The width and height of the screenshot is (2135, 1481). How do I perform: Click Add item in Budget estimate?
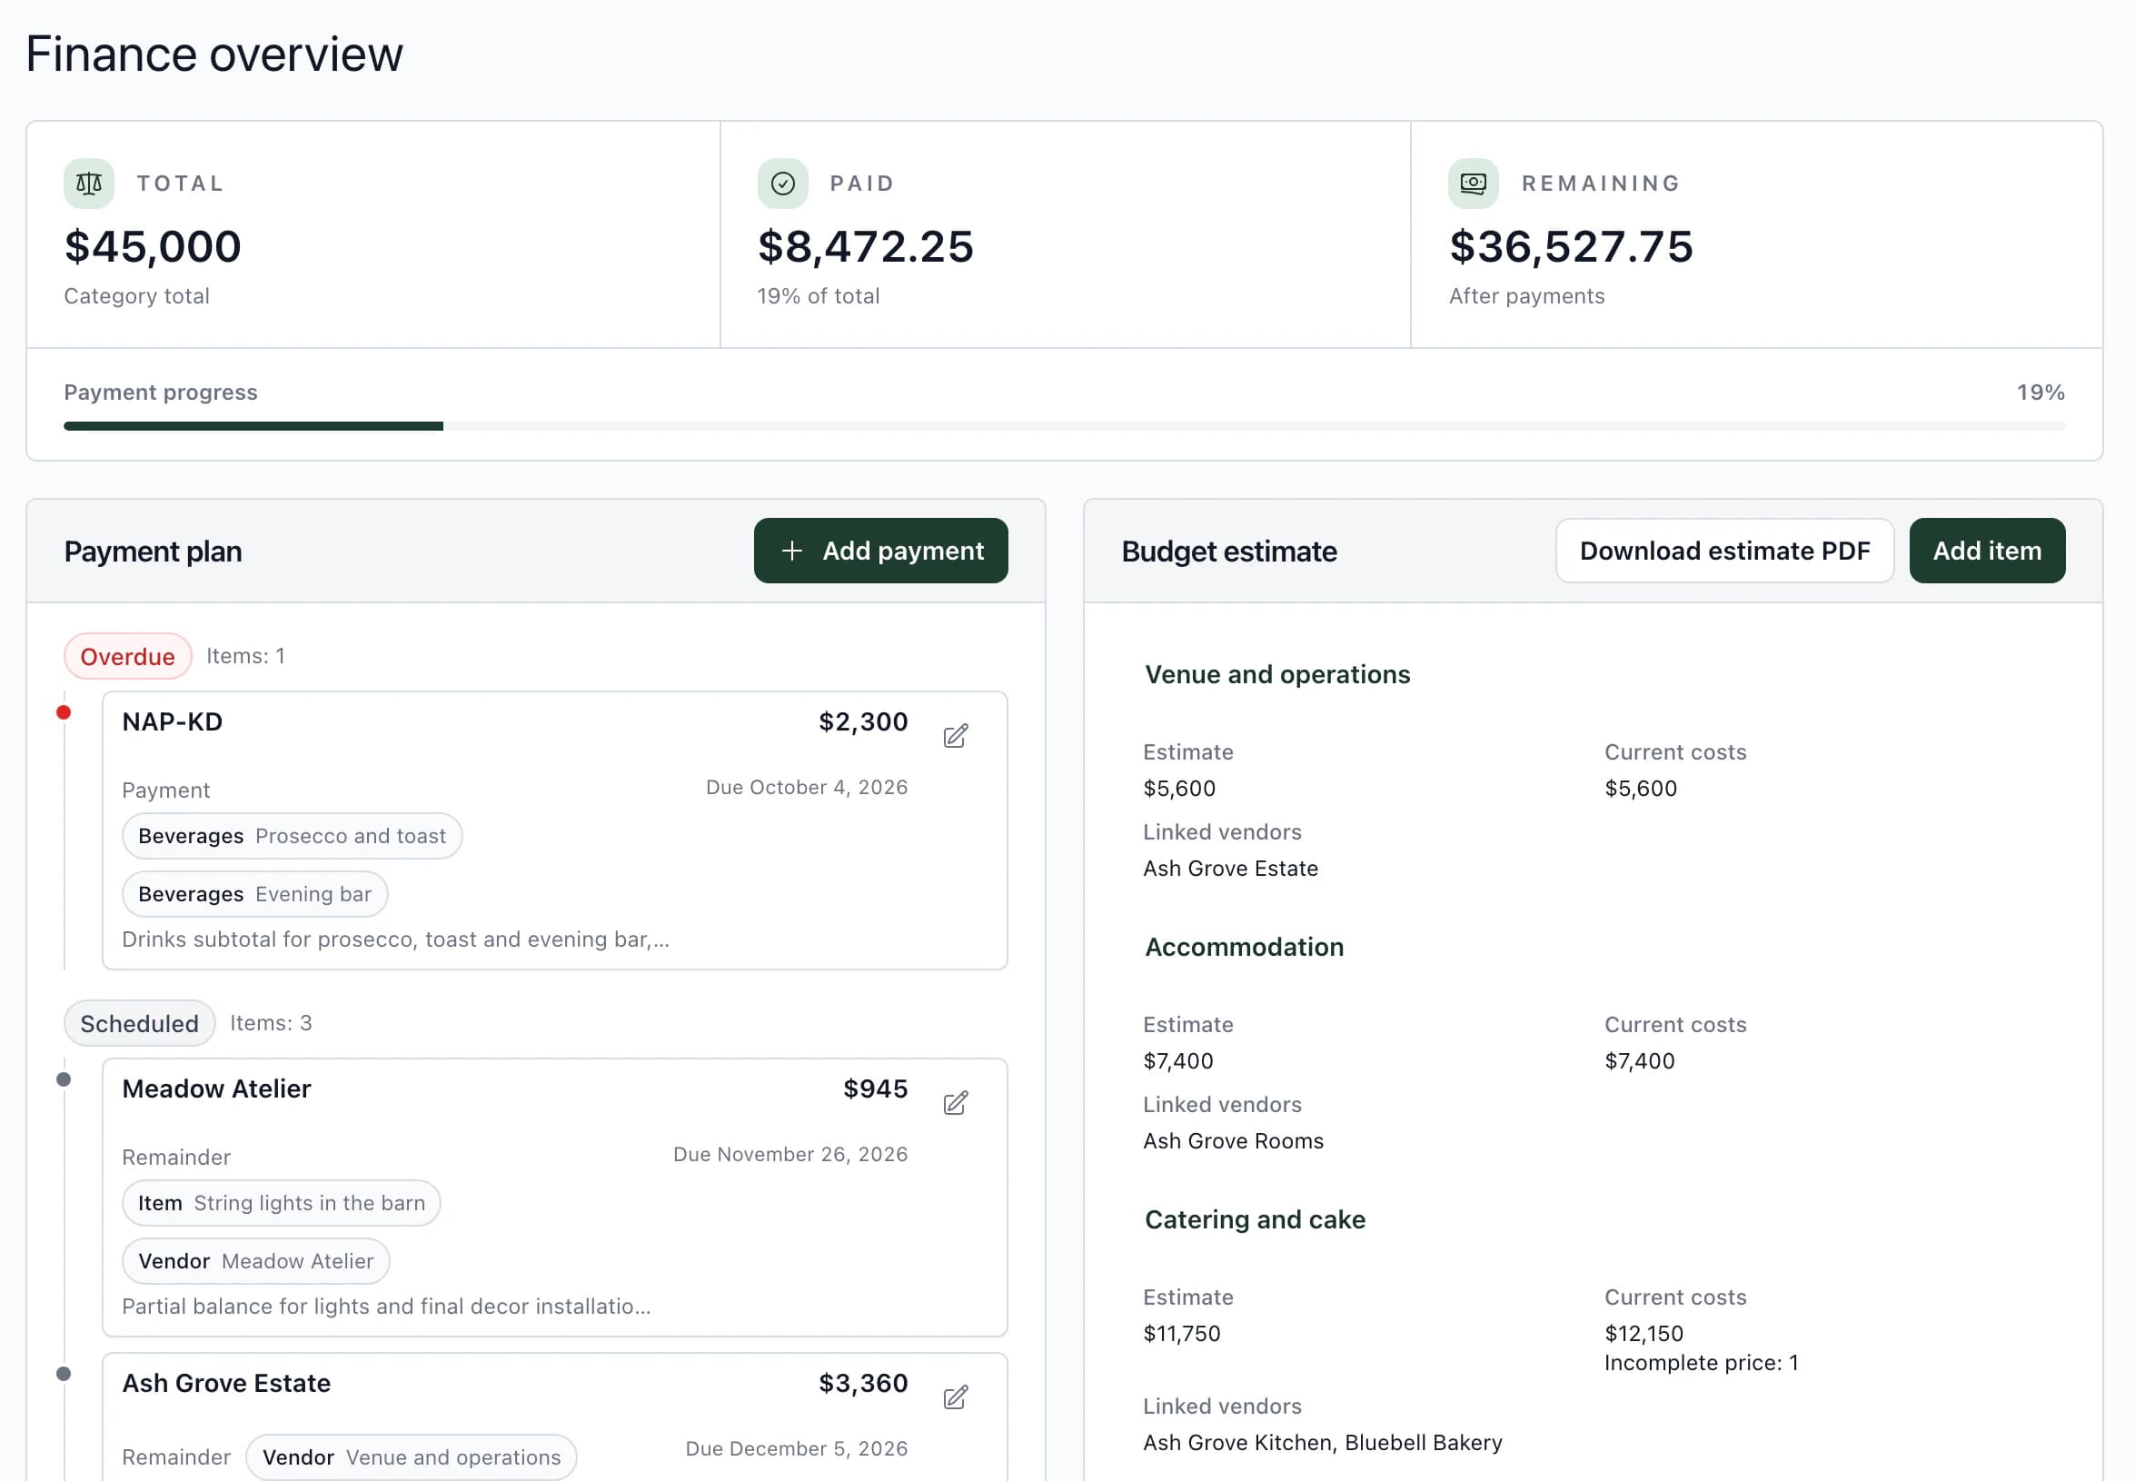click(1987, 551)
